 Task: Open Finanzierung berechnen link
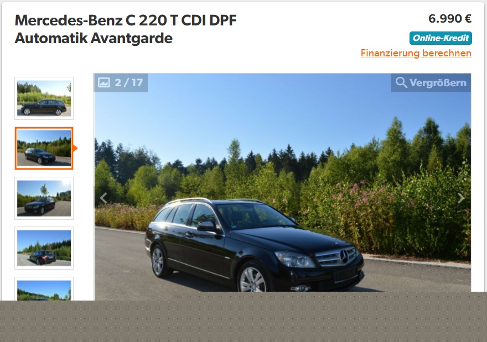pos(416,54)
